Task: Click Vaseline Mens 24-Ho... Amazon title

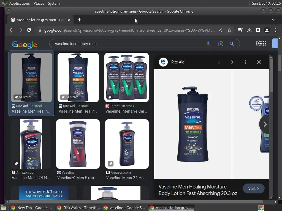Action: 126,178
